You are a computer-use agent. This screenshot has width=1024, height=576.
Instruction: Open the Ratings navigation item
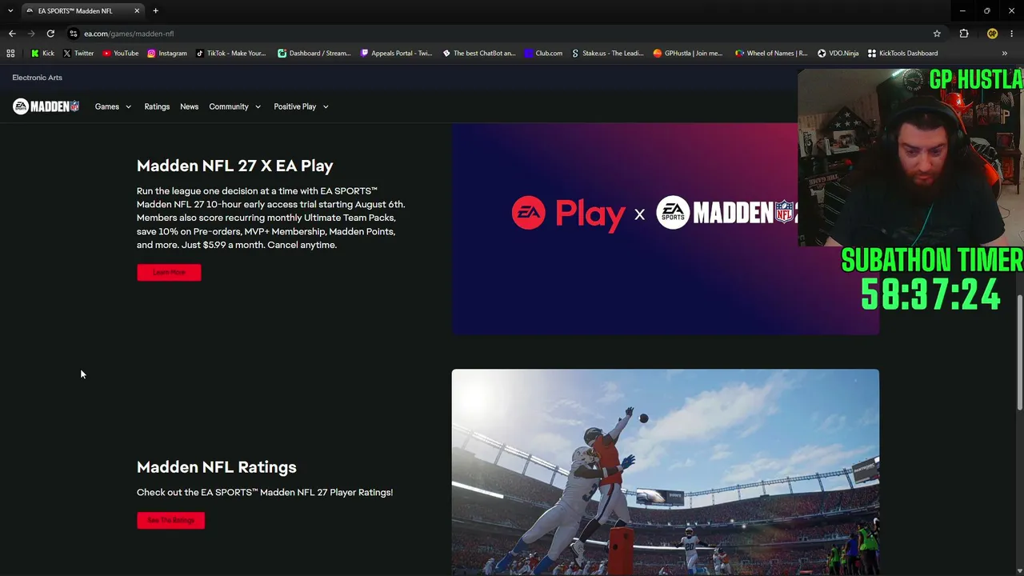(x=157, y=106)
